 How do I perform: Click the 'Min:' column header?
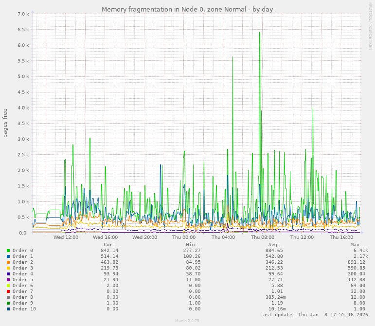click(x=192, y=245)
